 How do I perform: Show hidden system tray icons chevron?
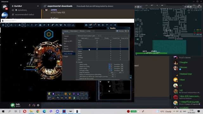174,111
